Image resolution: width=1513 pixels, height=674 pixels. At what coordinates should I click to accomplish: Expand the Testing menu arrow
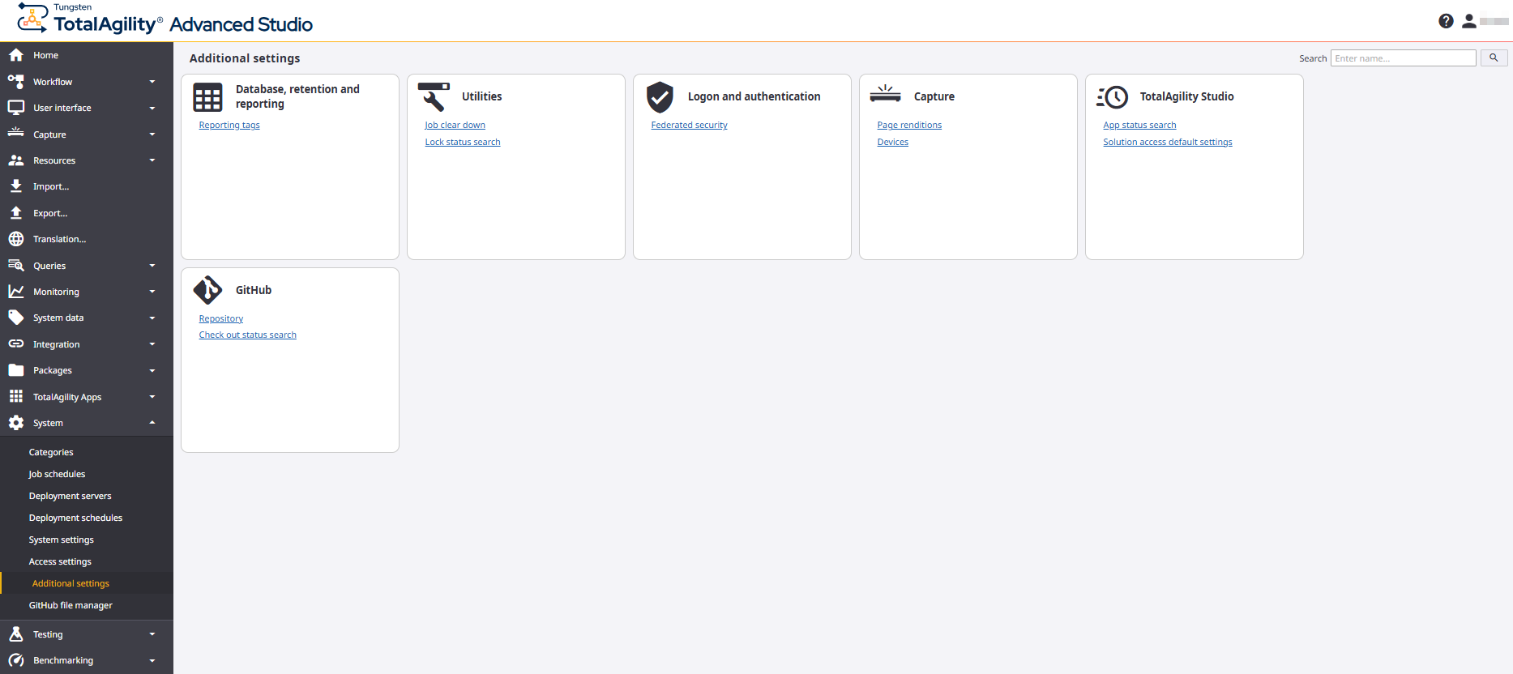[152, 634]
